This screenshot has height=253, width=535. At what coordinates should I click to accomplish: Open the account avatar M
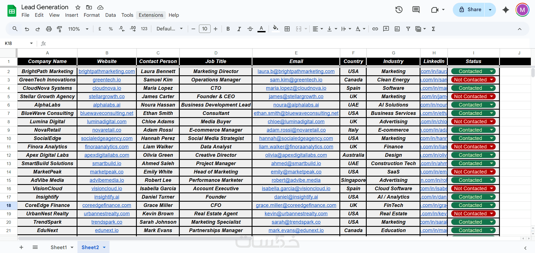(522, 10)
